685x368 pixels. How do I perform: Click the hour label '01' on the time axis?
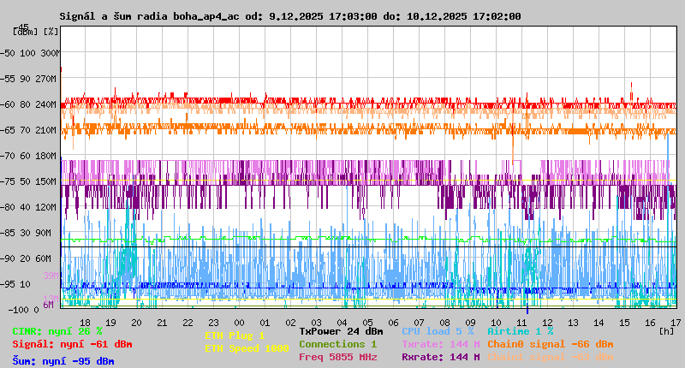(265, 323)
